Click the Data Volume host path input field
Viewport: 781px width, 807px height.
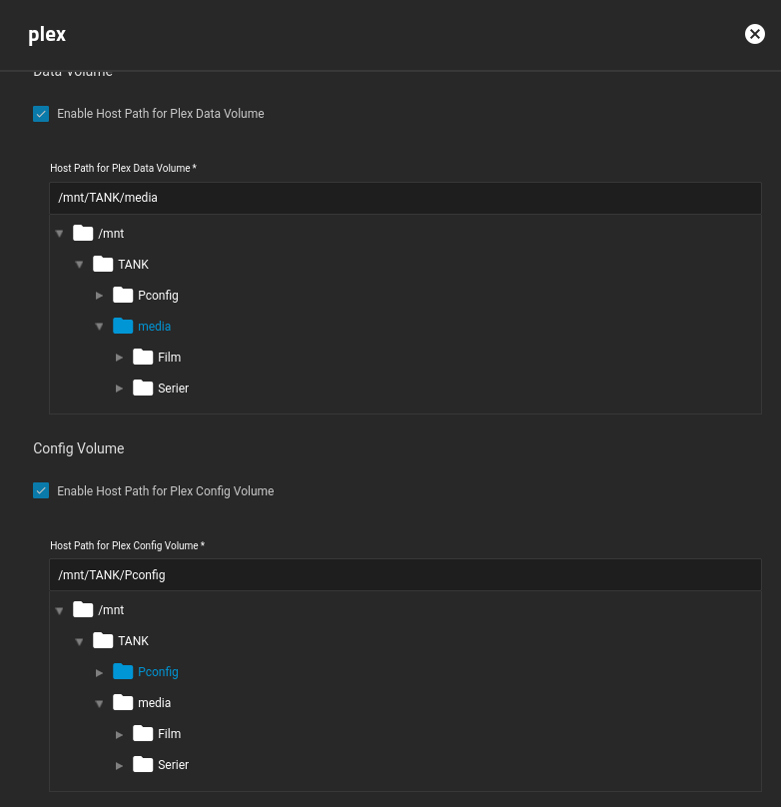404,198
